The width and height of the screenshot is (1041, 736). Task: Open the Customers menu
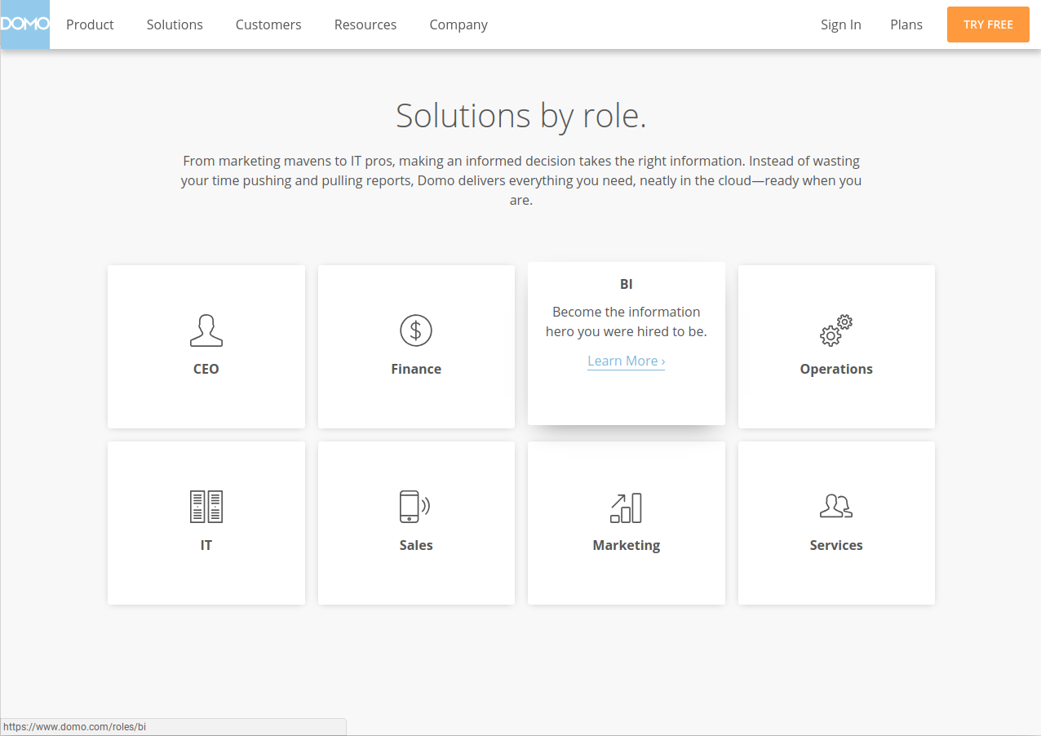click(x=268, y=24)
